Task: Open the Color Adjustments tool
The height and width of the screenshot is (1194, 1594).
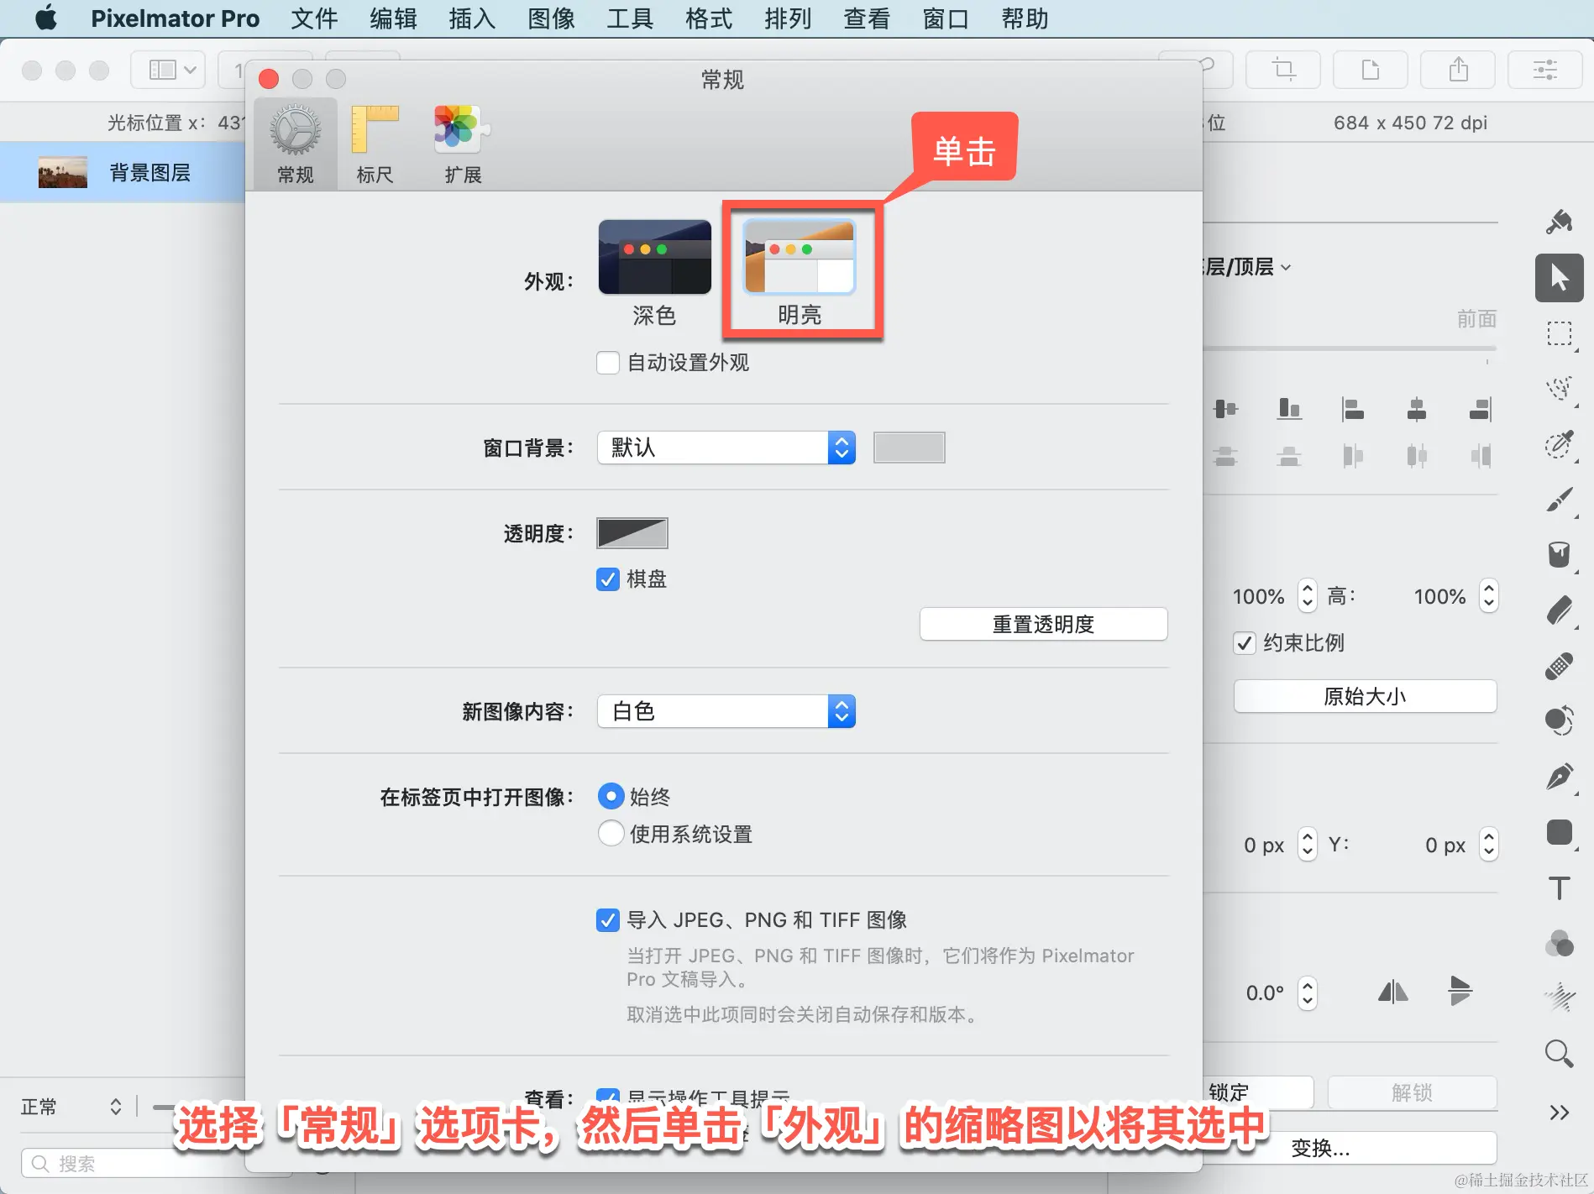Action: point(1559,943)
